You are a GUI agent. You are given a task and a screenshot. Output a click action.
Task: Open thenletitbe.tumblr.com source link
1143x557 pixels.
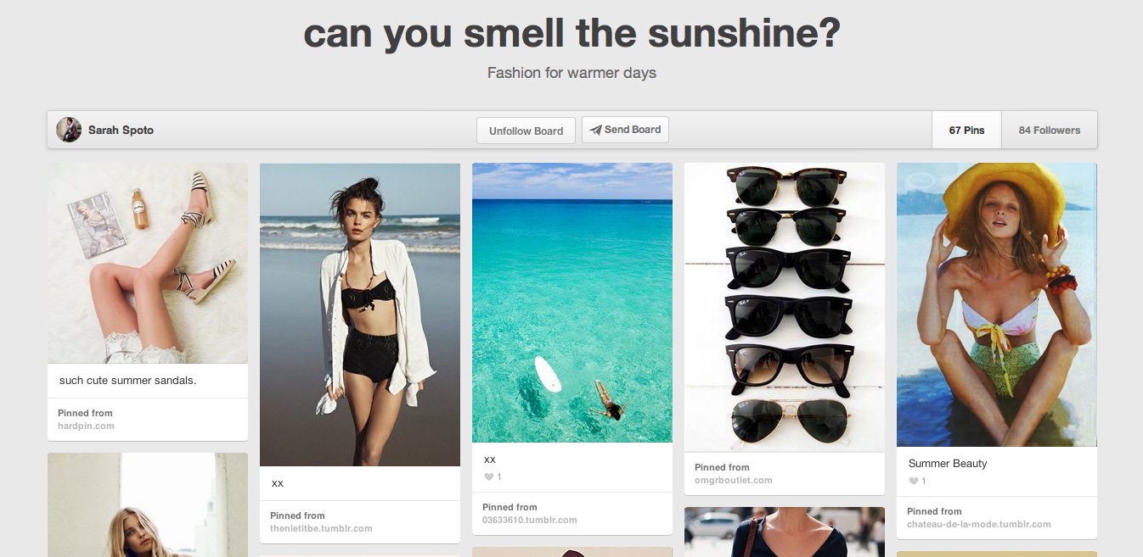pyautogui.click(x=321, y=528)
